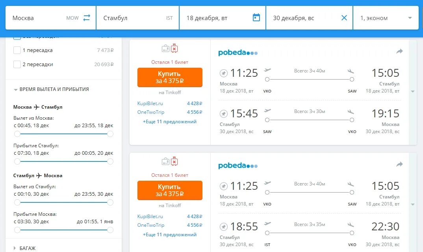Image resolution: width=423 pixels, height=252 pixels.
Task: Click left handle of Вылет из Москва slider
Action: [17, 134]
